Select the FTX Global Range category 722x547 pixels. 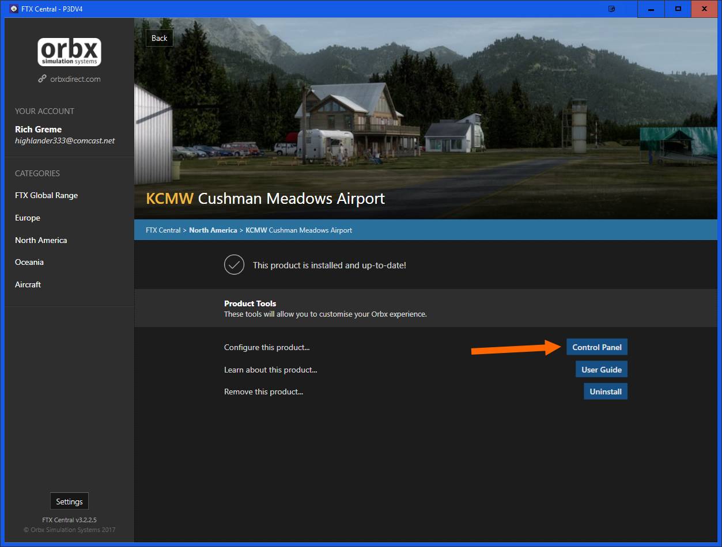pos(46,195)
